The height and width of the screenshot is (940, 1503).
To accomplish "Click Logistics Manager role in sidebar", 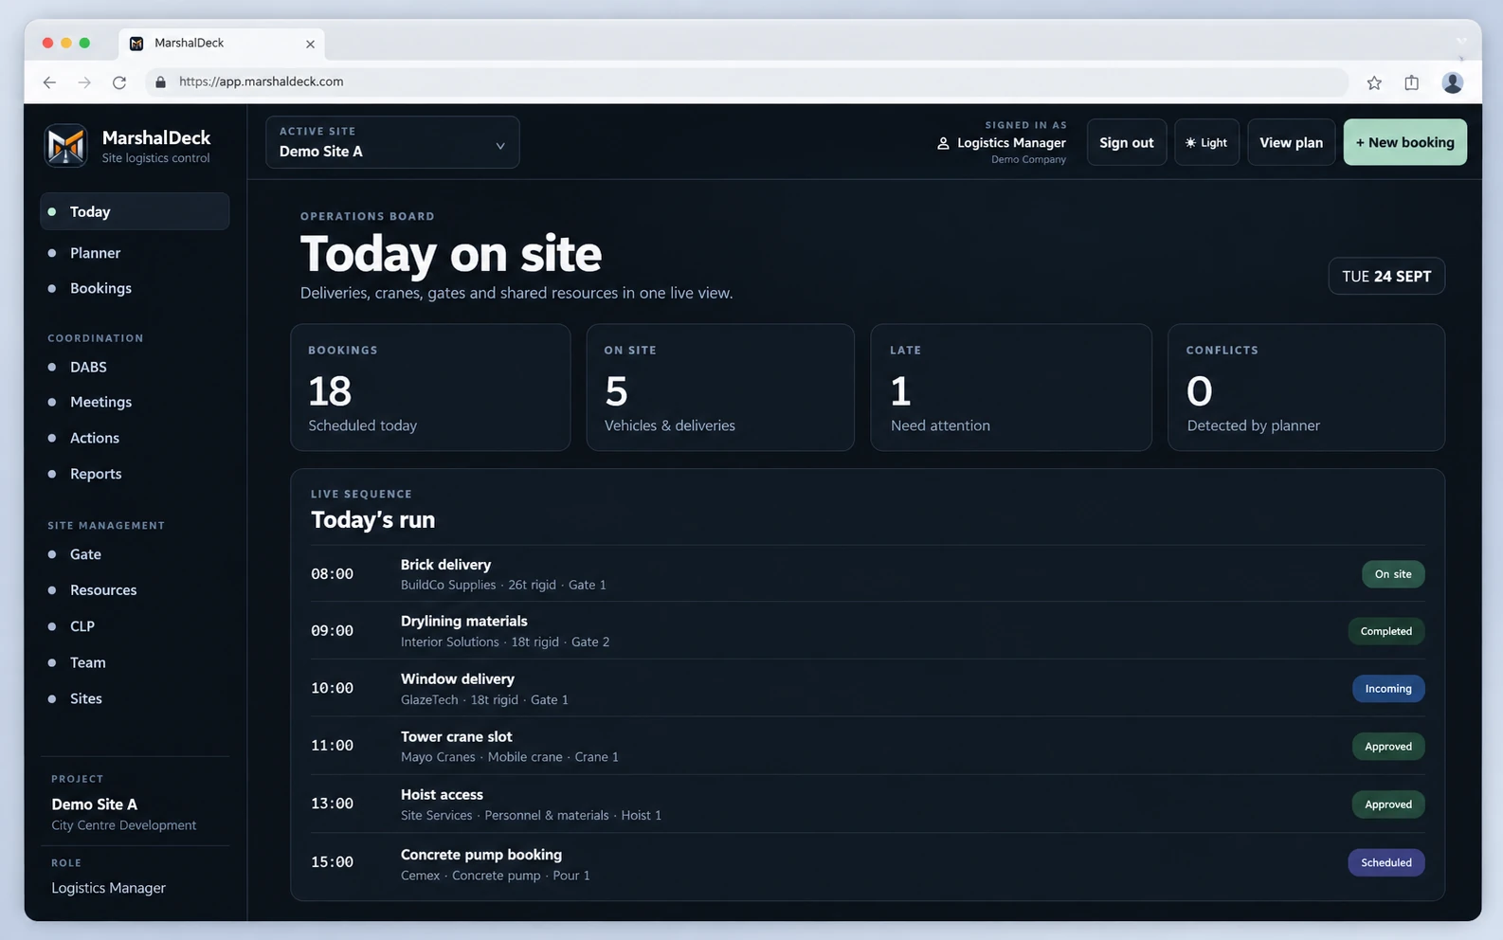I will pyautogui.click(x=108, y=888).
